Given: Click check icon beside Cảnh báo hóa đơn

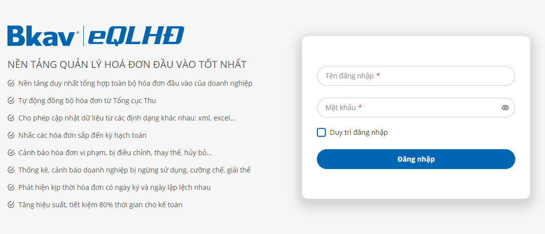Looking at the screenshot, I should tap(11, 153).
